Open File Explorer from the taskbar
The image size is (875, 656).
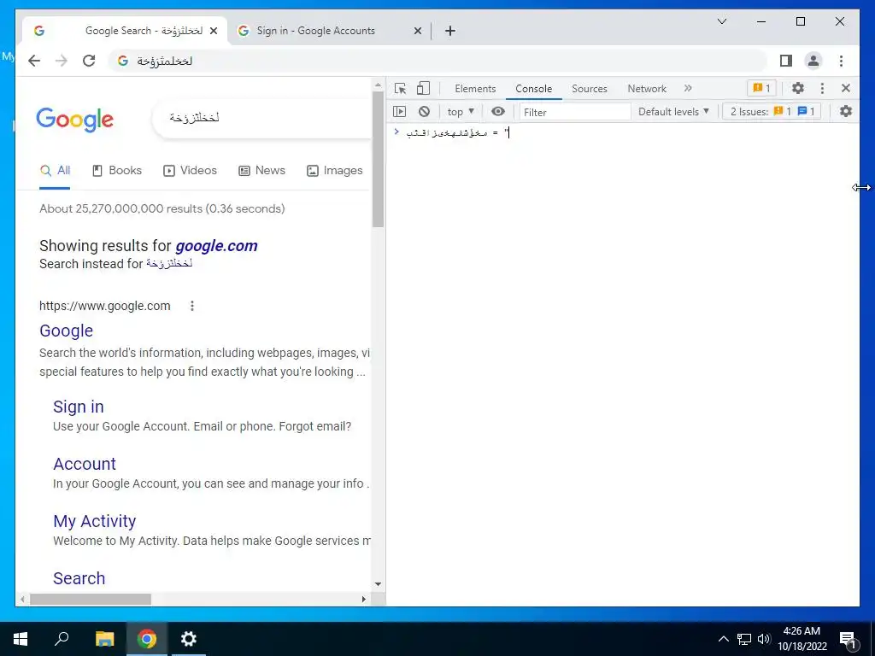104,639
